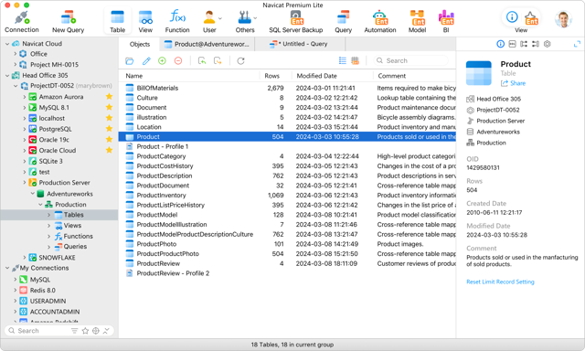585x351 pixels.
Task: Switch to the Product@Adventureworks tab
Action: (x=207, y=44)
